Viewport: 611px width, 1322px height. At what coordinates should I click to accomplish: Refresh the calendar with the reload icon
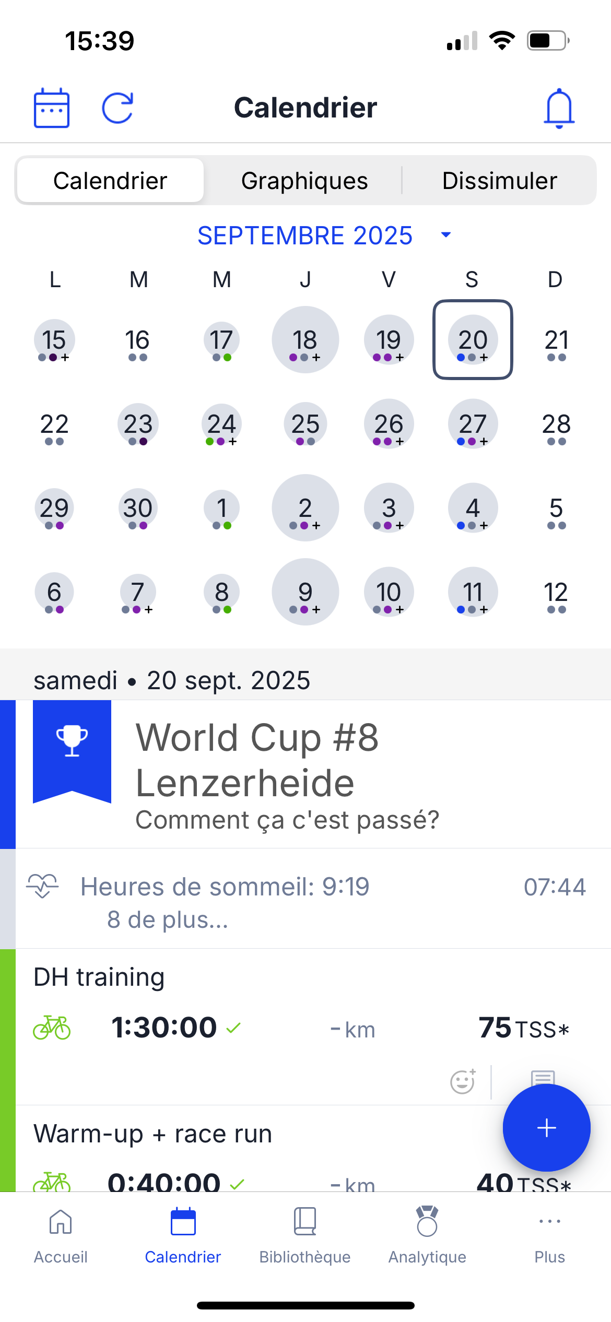118,108
